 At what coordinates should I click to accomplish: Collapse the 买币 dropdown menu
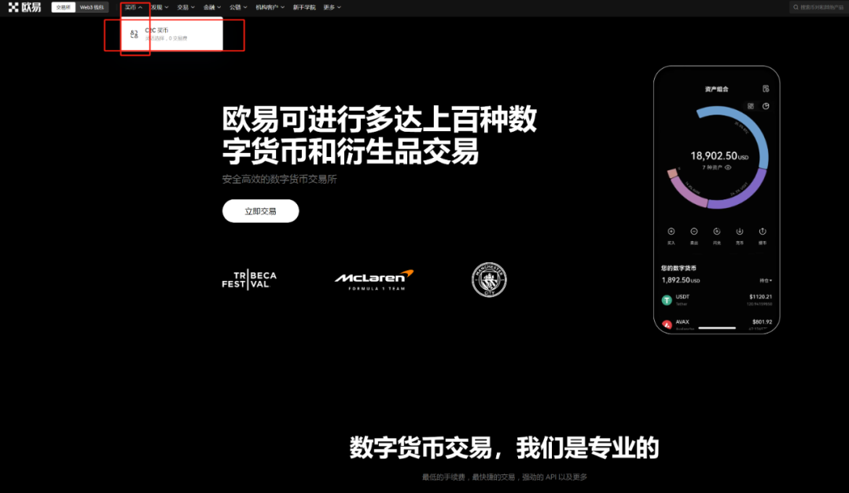[131, 7]
